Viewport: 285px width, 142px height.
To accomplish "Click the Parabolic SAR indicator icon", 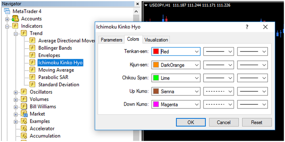I will point(32,77).
